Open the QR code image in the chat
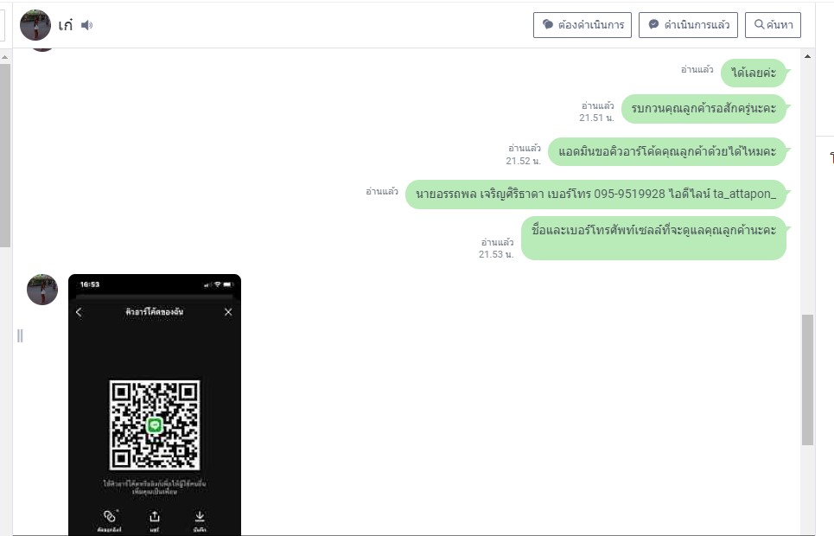Viewport: 834px width, 536px height. pyautogui.click(x=155, y=424)
